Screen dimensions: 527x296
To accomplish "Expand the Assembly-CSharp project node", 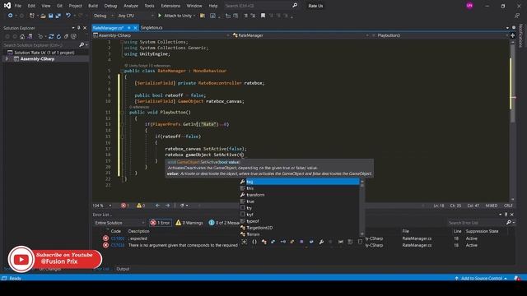I will tap(7, 58).
